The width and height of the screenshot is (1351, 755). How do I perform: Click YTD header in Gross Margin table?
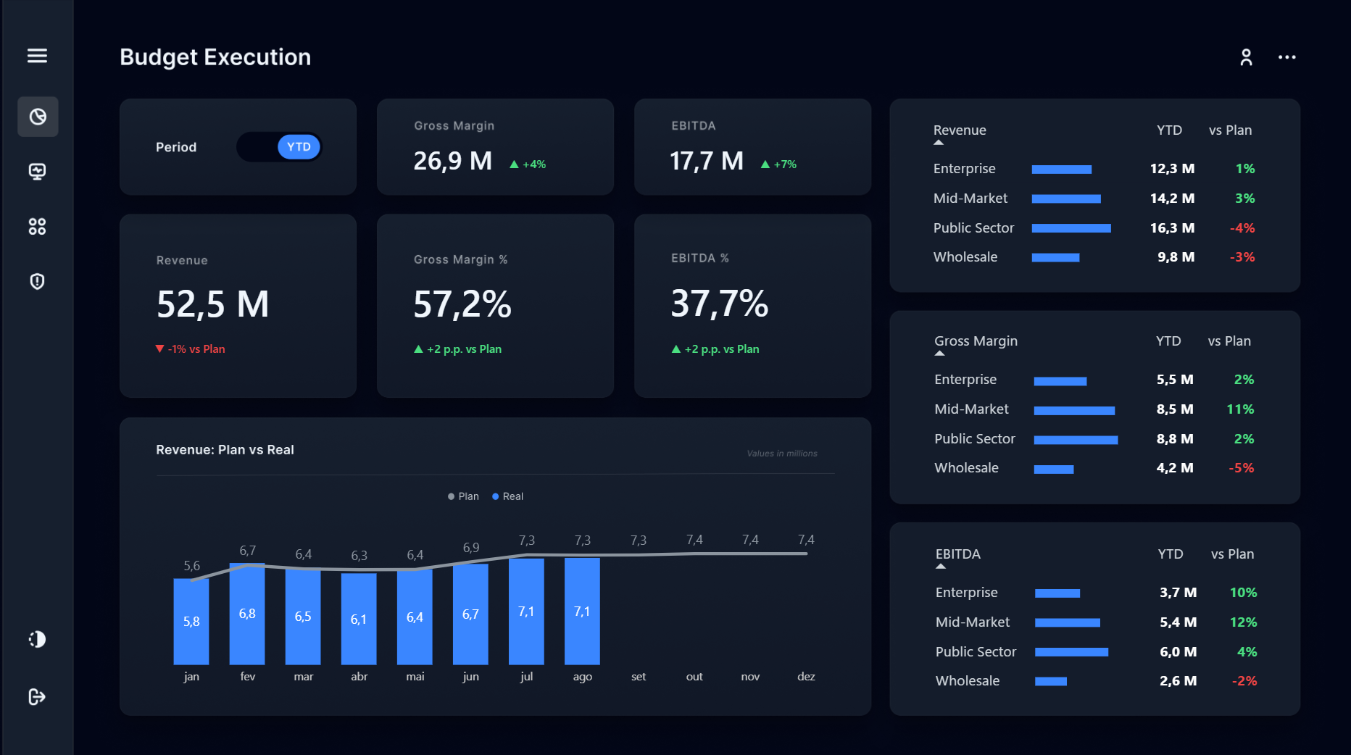pos(1168,341)
